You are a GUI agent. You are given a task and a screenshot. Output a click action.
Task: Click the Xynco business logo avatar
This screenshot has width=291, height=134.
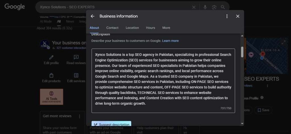click(45, 45)
